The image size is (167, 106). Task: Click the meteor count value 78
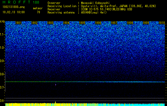click(38, 12)
